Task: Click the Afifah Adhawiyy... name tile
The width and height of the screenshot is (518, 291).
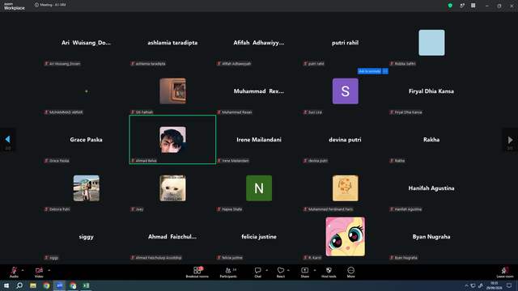Action: 259,43
